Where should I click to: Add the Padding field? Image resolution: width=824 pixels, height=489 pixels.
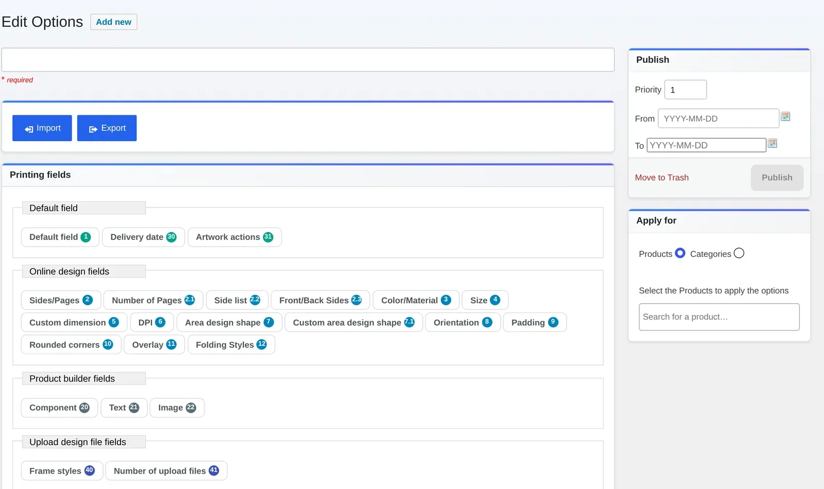[x=535, y=323]
